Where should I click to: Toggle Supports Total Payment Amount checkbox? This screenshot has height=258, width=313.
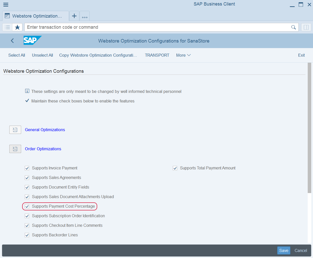pyautogui.click(x=175, y=168)
